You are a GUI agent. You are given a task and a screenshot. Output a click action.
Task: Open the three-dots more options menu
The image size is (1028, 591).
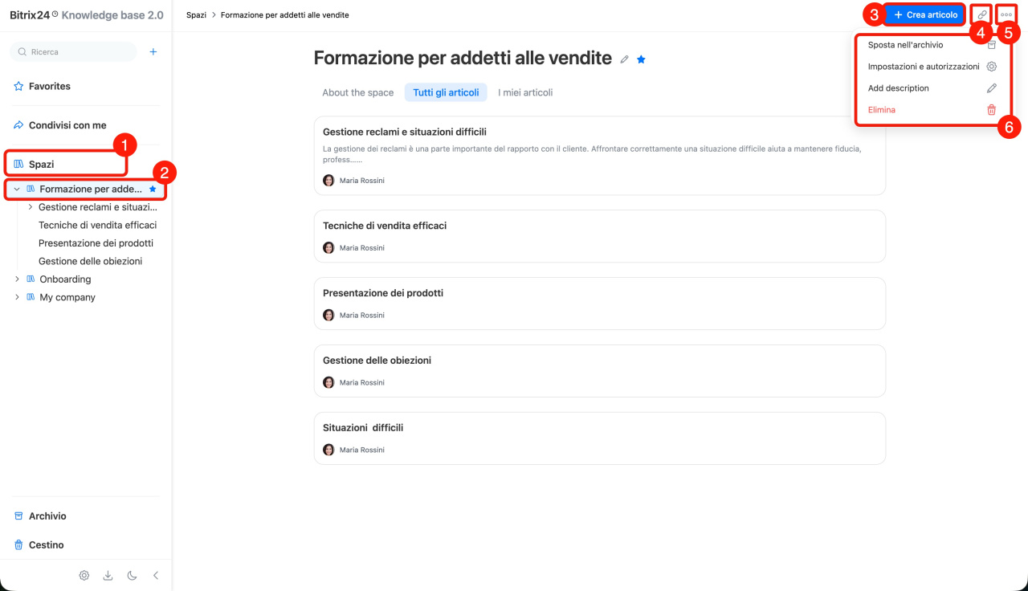click(1006, 15)
